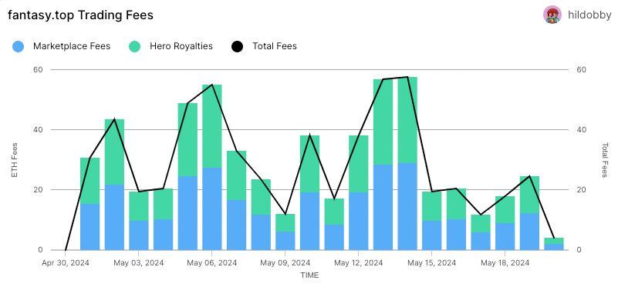Select the May 18, 2024 axis label
618x287 pixels.
pos(505,262)
